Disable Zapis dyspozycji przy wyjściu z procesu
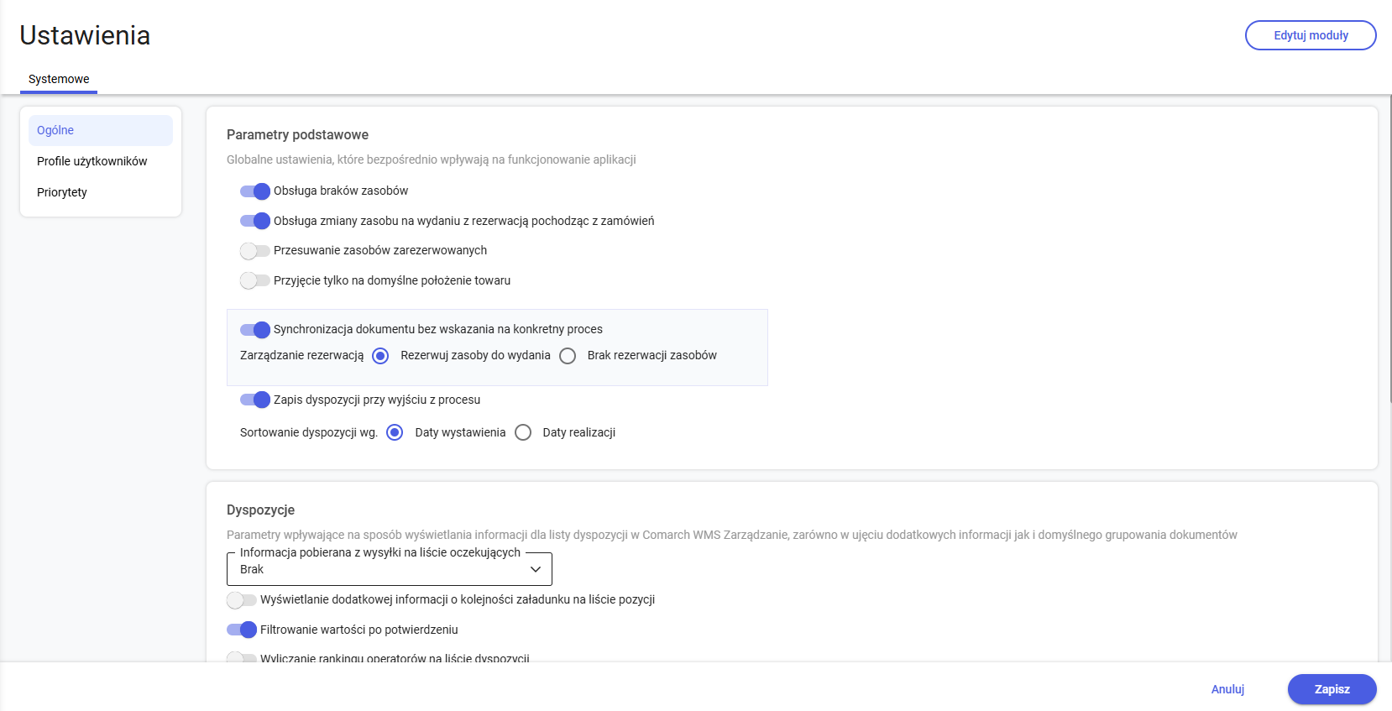1392x711 pixels. coord(255,400)
